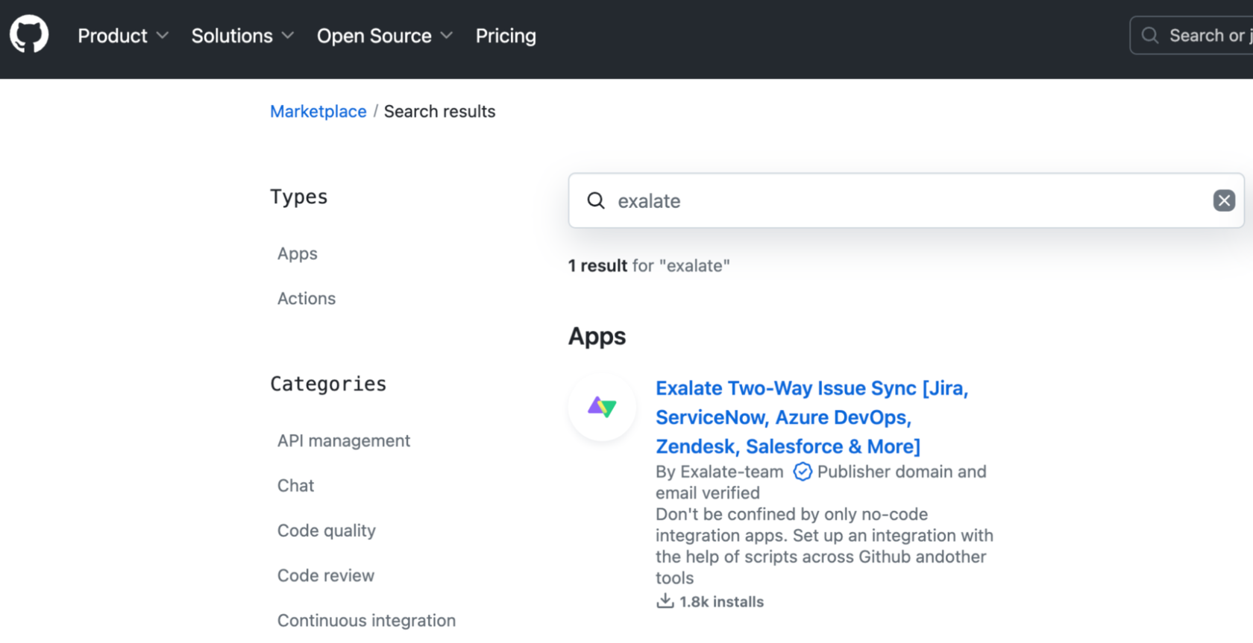Click the verified publisher badge icon
The width and height of the screenshot is (1253, 643).
(x=803, y=472)
